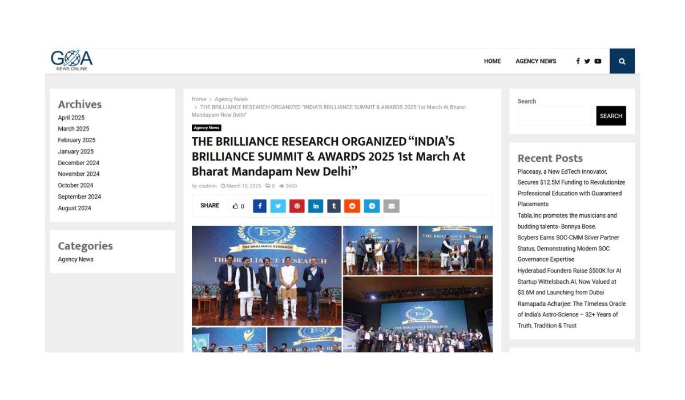Select Agency News under Categories

pos(75,259)
